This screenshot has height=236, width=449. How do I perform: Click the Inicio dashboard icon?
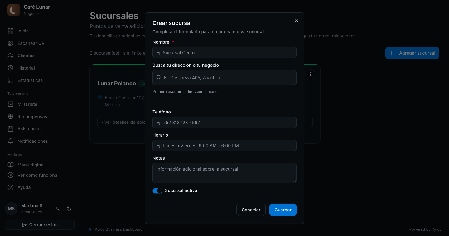[11, 31]
